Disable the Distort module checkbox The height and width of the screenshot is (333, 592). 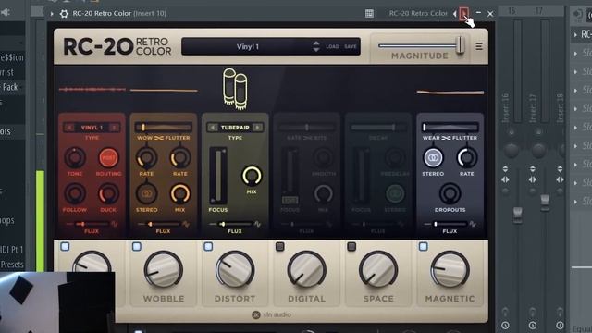pyautogui.click(x=208, y=247)
